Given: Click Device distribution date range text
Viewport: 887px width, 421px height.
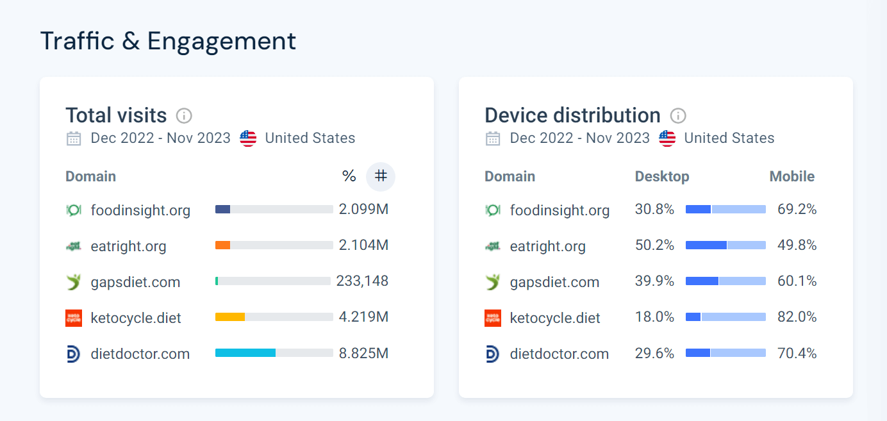Looking at the screenshot, I should pyautogui.click(x=580, y=138).
